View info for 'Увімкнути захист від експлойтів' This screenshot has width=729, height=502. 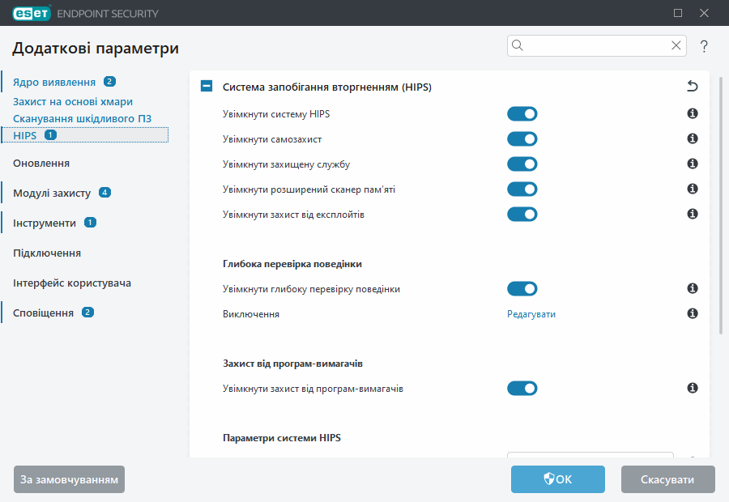[693, 215]
